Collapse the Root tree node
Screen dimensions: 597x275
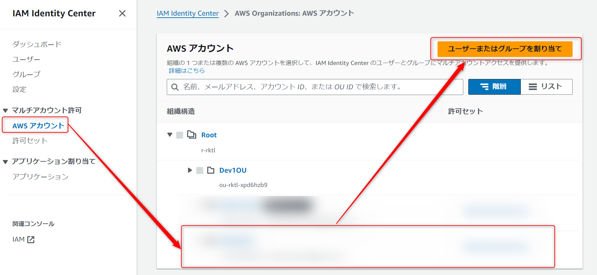click(x=170, y=135)
